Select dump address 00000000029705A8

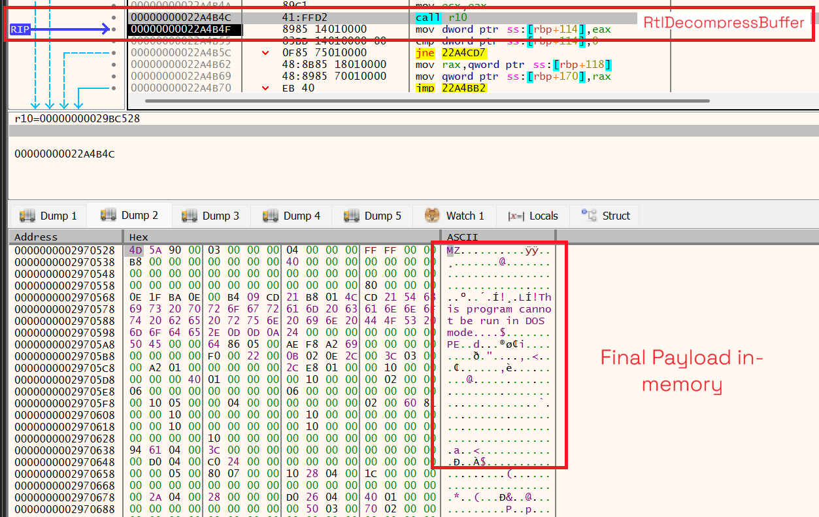tap(65, 344)
